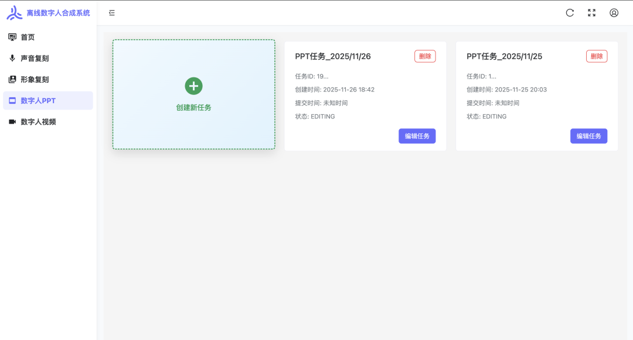Delete the PPT任务_2025/11/25 task

(x=596, y=56)
